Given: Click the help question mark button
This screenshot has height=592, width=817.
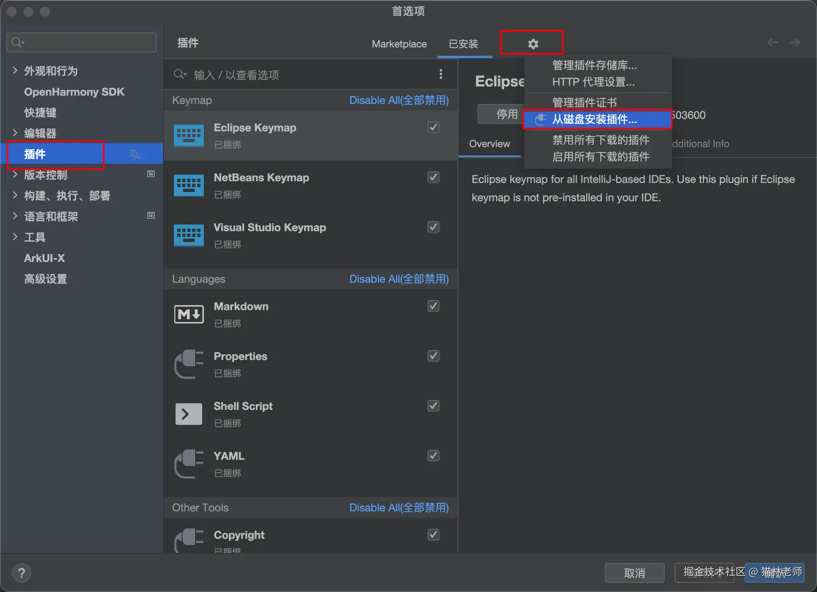Looking at the screenshot, I should pyautogui.click(x=22, y=573).
